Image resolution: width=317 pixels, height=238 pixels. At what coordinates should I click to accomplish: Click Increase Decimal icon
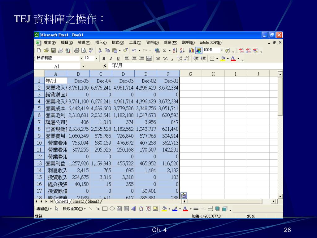(180, 59)
